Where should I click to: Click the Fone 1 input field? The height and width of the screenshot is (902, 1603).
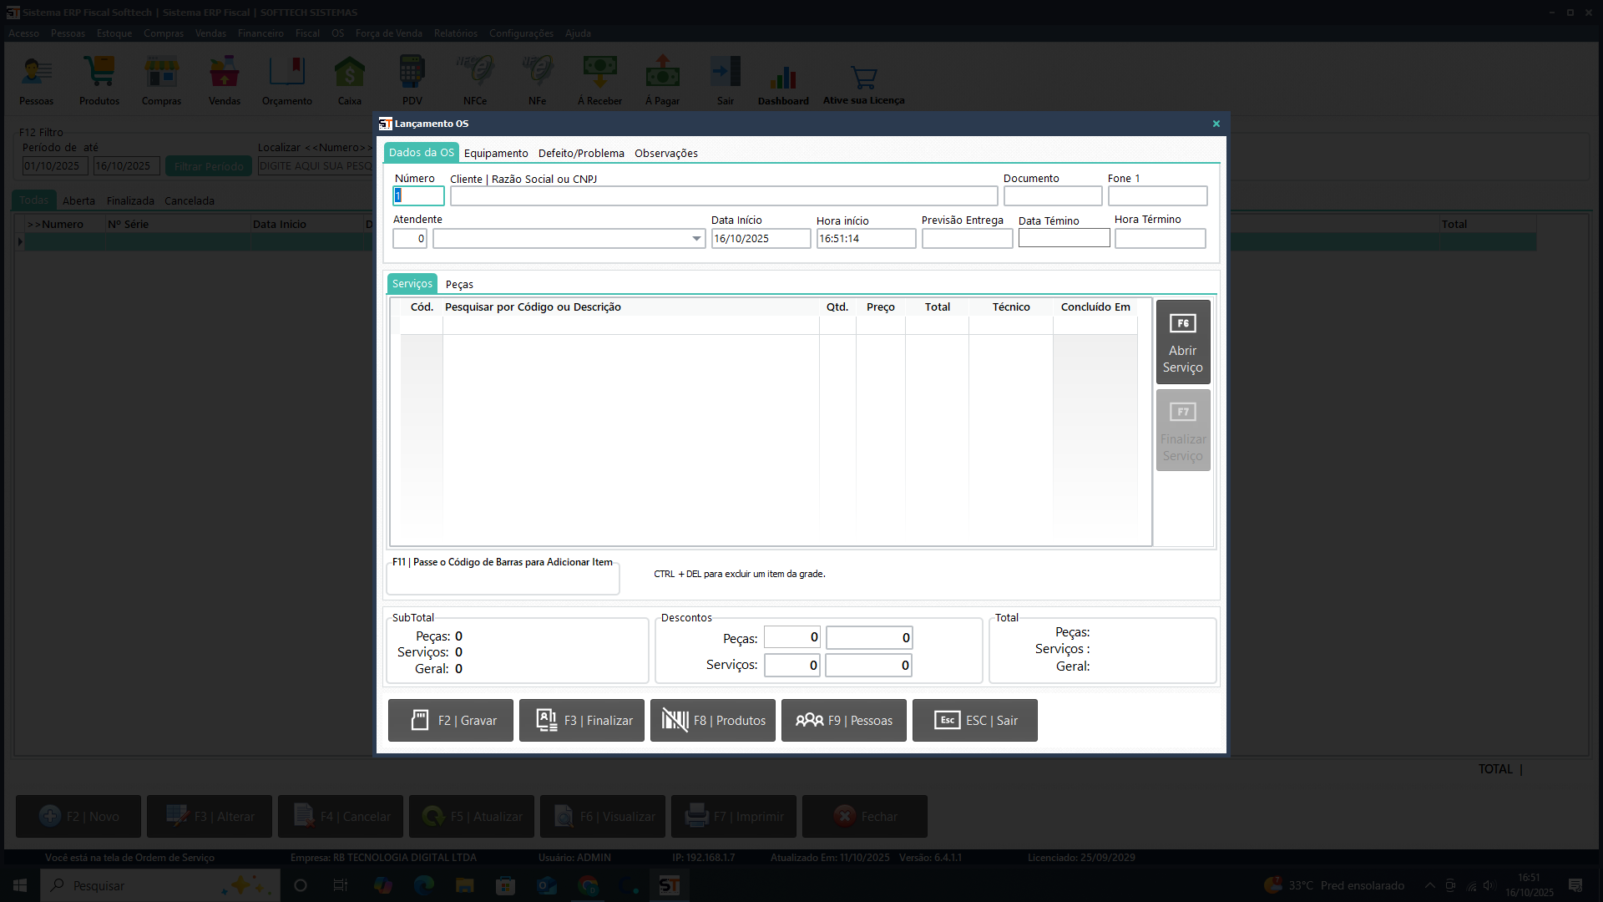1157,196
